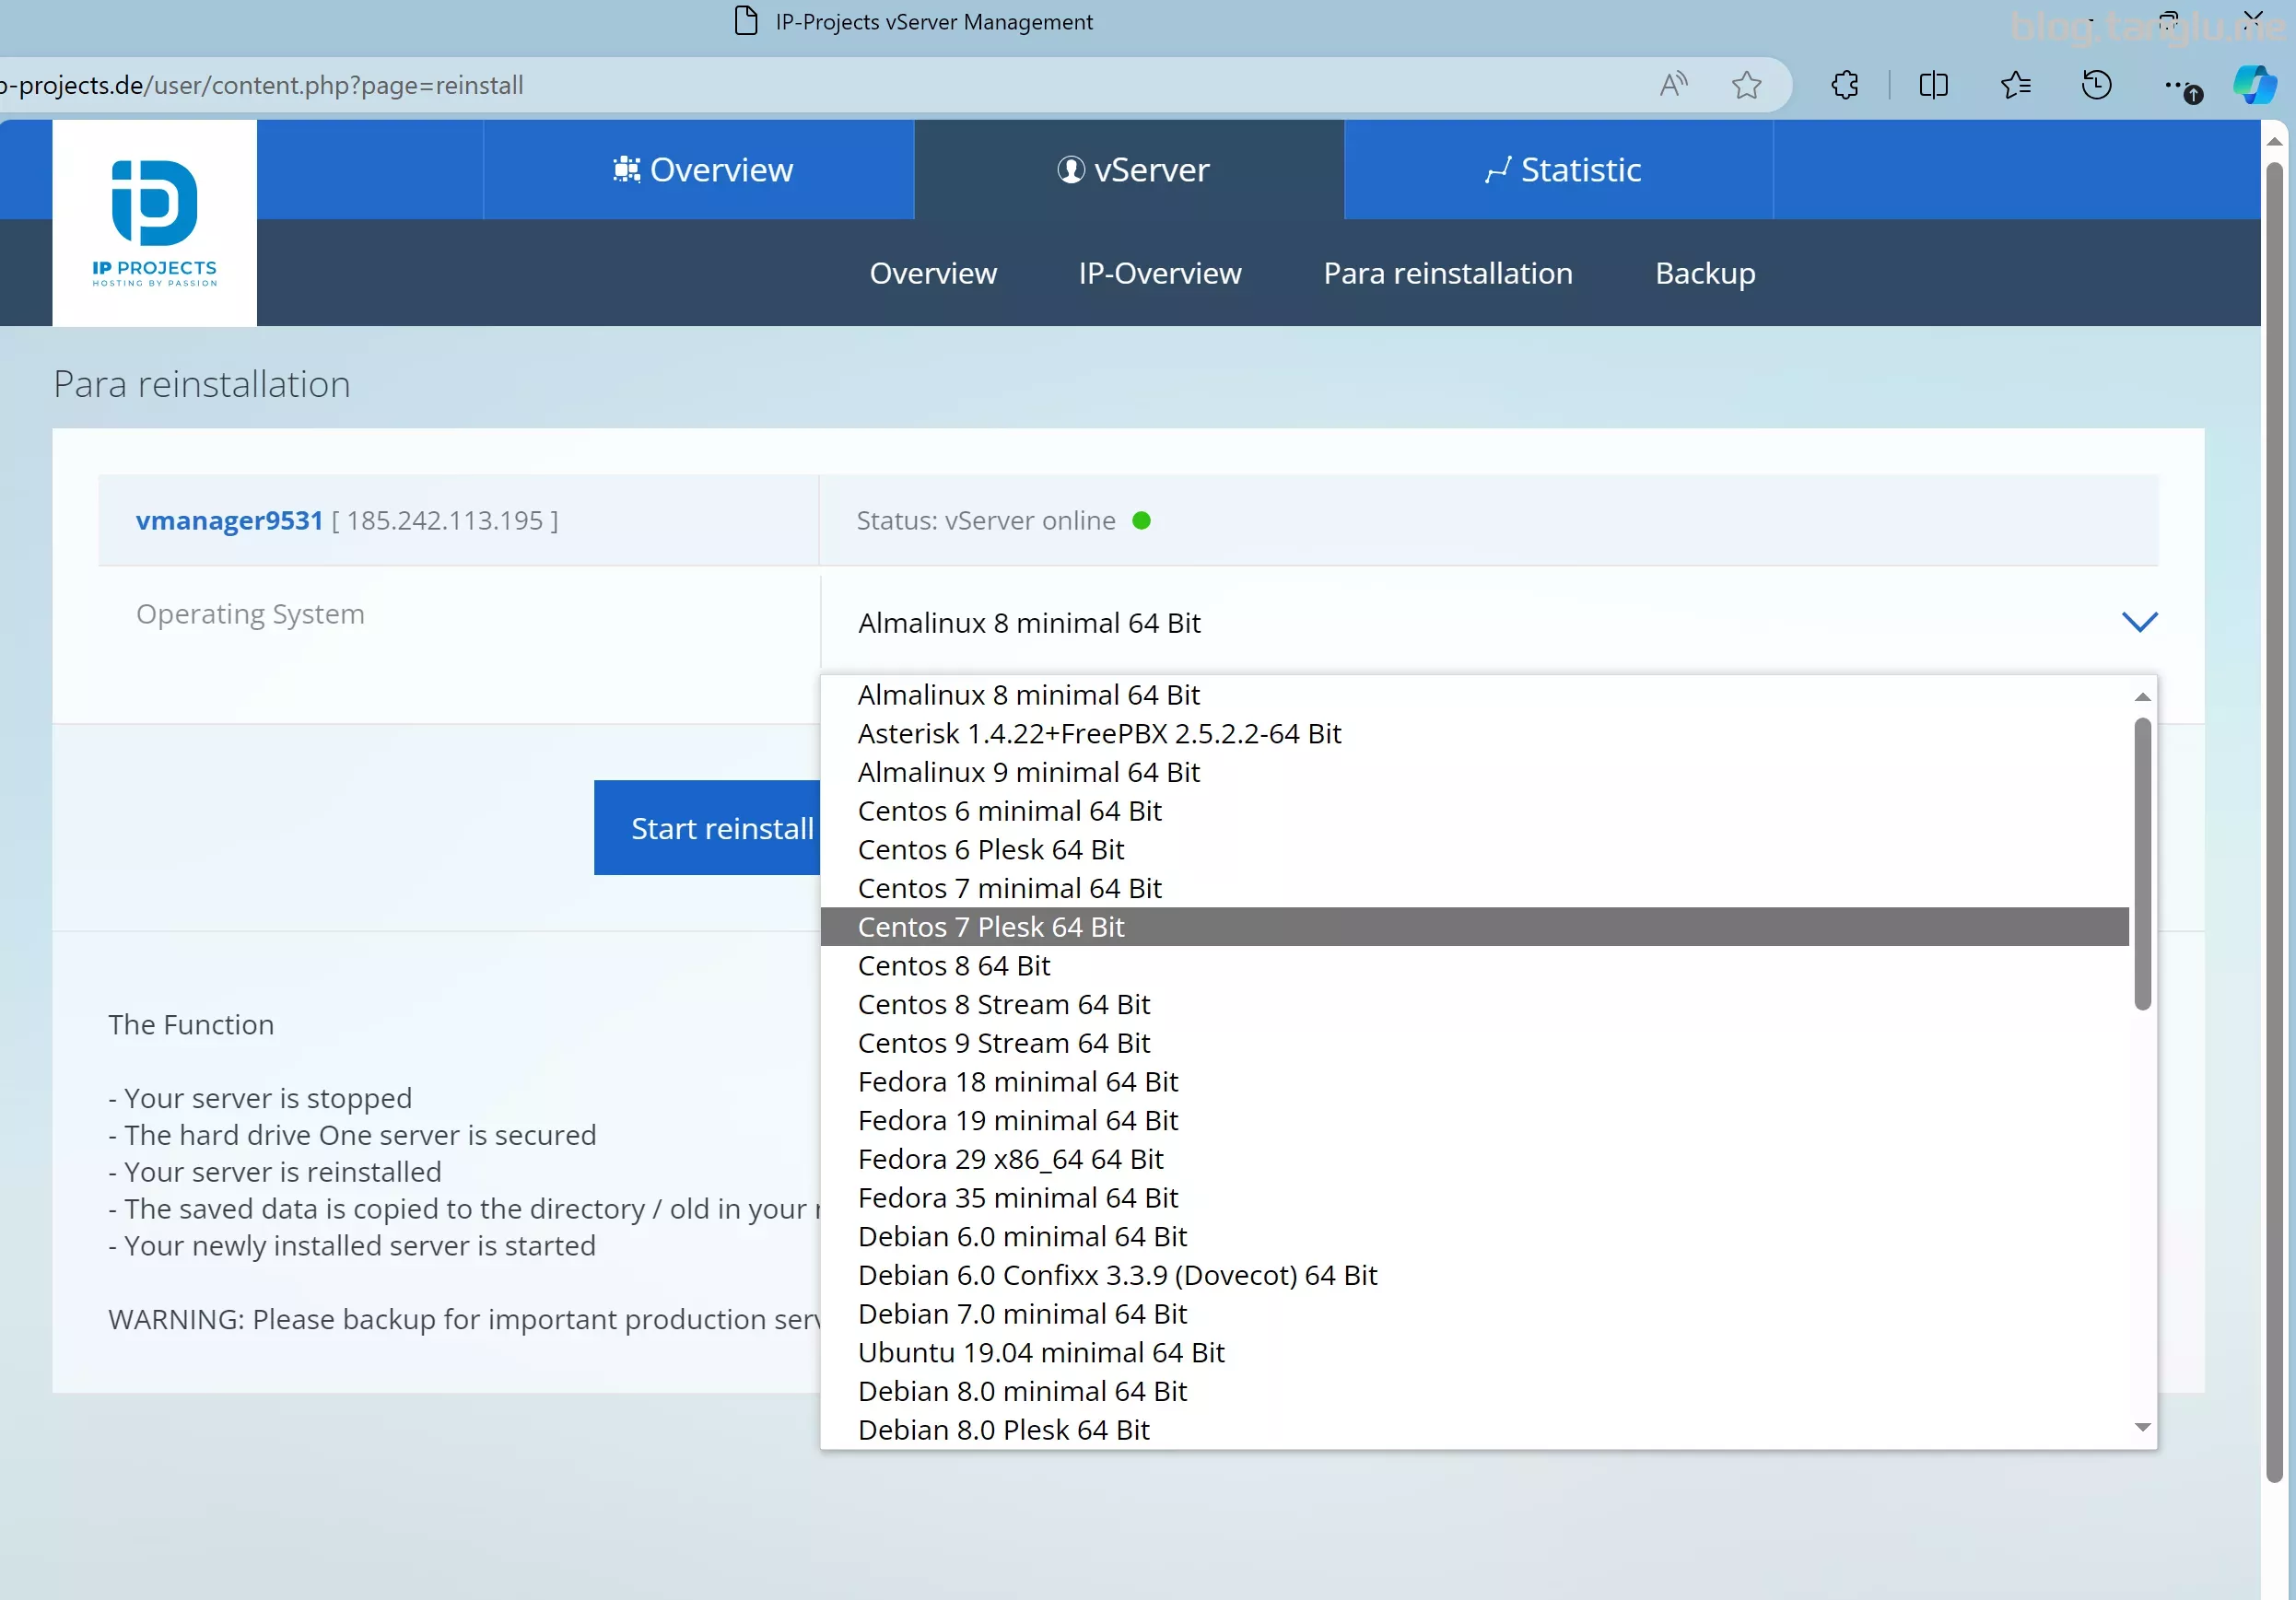Open the browser History clock icon
The height and width of the screenshot is (1600, 2296).
point(2096,85)
